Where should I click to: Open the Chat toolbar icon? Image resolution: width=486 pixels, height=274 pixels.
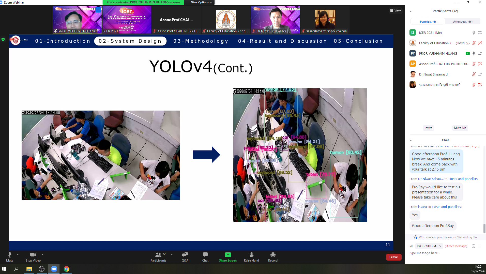coord(205,255)
